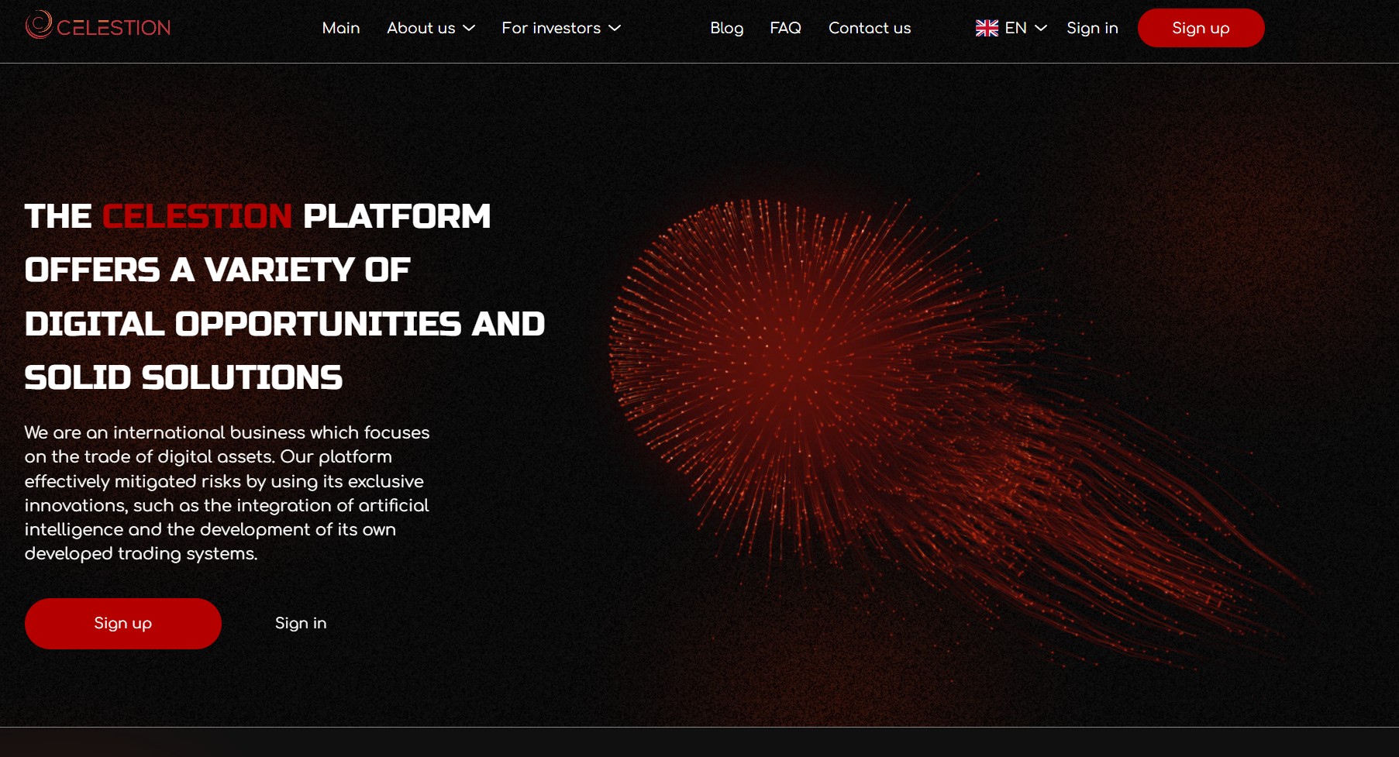Open the Blog page
The height and width of the screenshot is (757, 1399).
coord(726,29)
